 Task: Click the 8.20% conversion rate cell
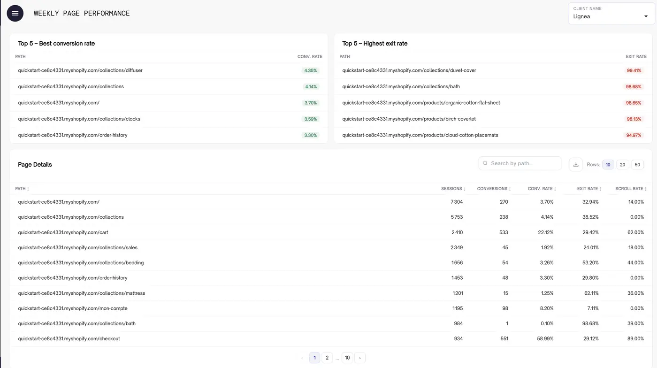click(x=546, y=308)
